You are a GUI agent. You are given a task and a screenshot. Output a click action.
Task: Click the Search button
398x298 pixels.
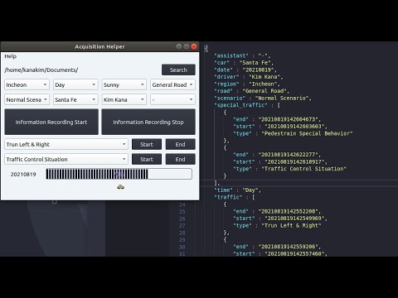(x=178, y=70)
